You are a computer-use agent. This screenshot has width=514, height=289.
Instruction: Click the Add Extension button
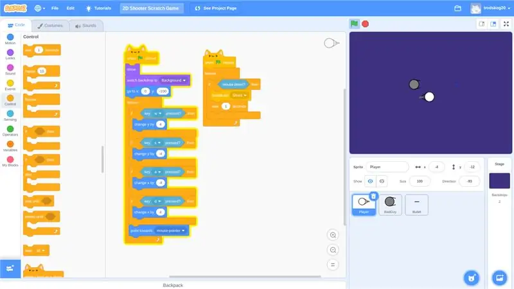point(10,268)
